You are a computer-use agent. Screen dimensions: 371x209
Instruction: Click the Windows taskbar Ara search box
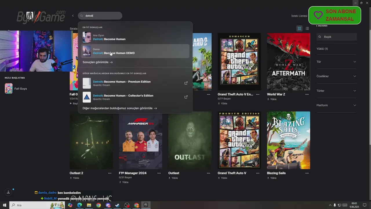pyautogui.click(x=37, y=205)
